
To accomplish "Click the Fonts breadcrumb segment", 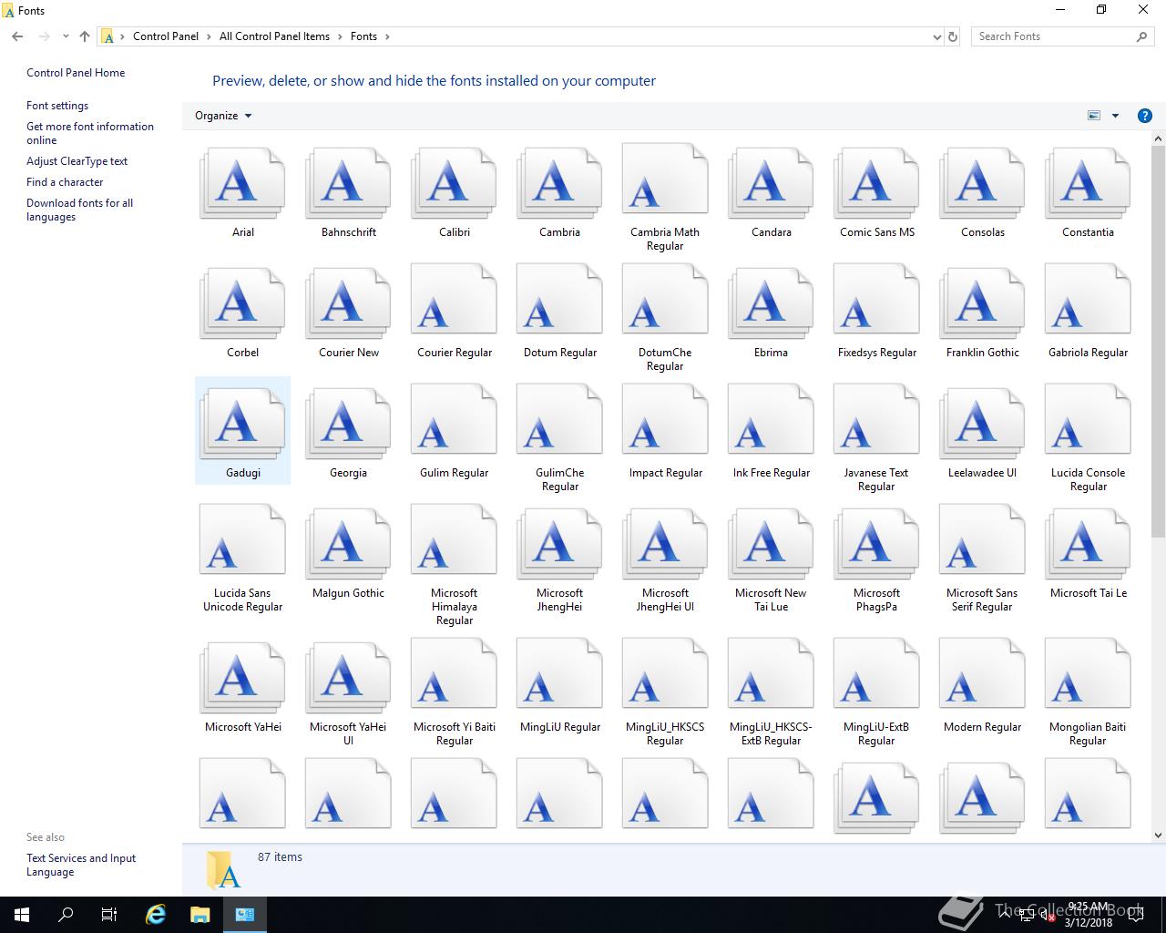I will 363,36.
